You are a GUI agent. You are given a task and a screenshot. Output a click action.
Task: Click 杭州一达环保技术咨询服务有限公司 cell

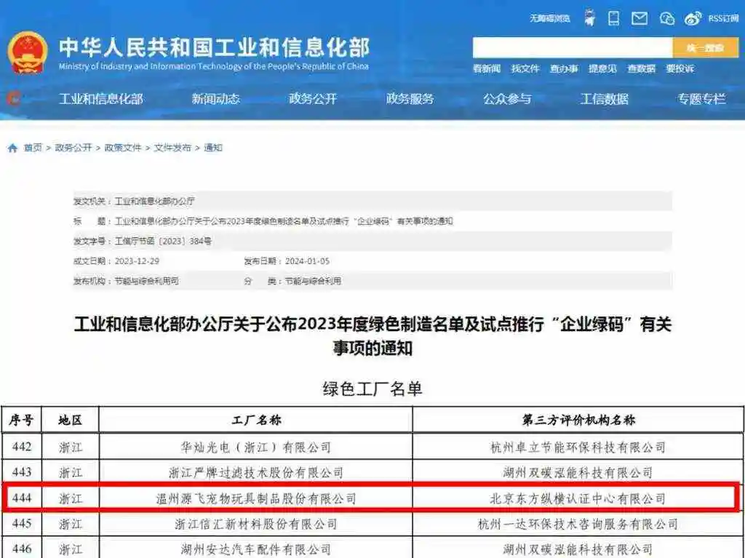click(578, 525)
